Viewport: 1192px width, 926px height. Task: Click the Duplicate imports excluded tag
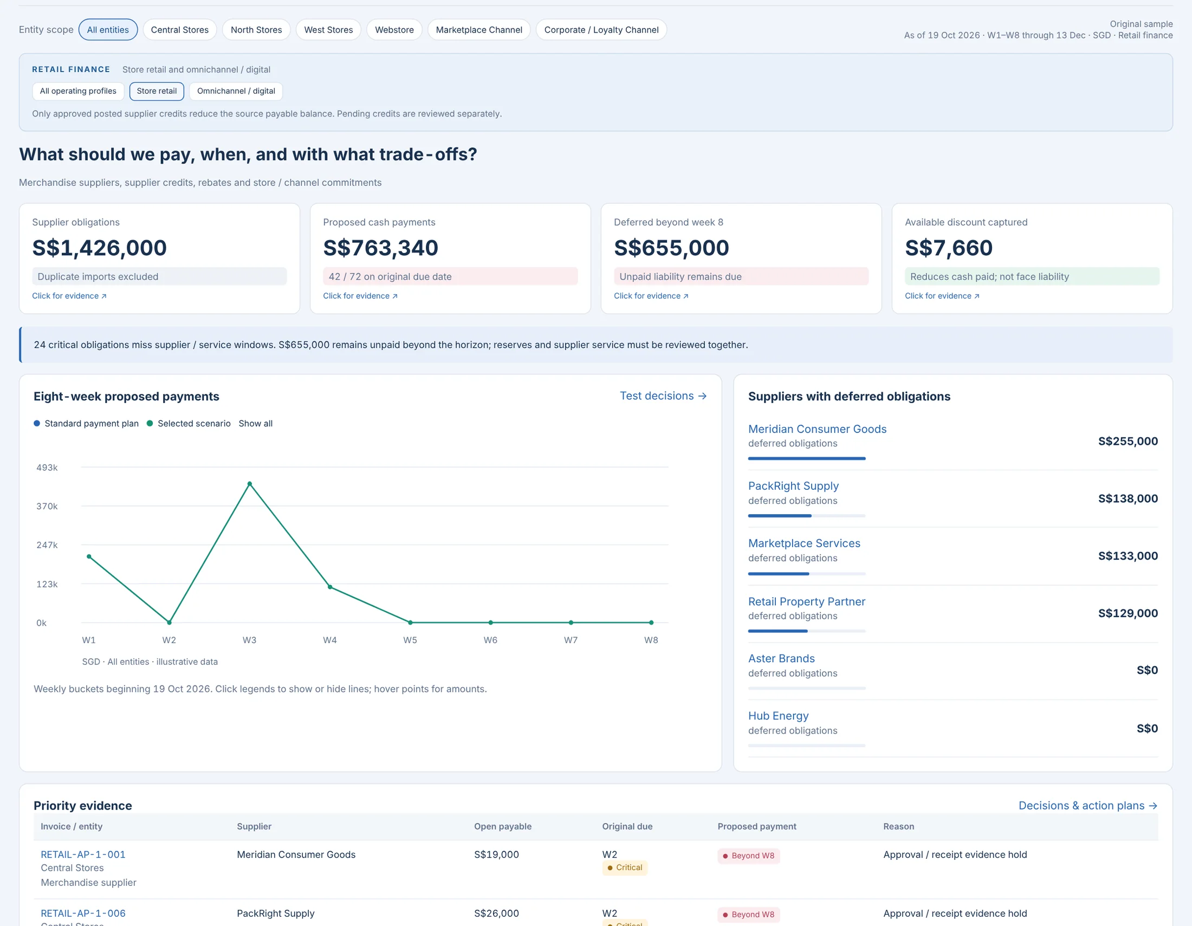pyautogui.click(x=159, y=277)
